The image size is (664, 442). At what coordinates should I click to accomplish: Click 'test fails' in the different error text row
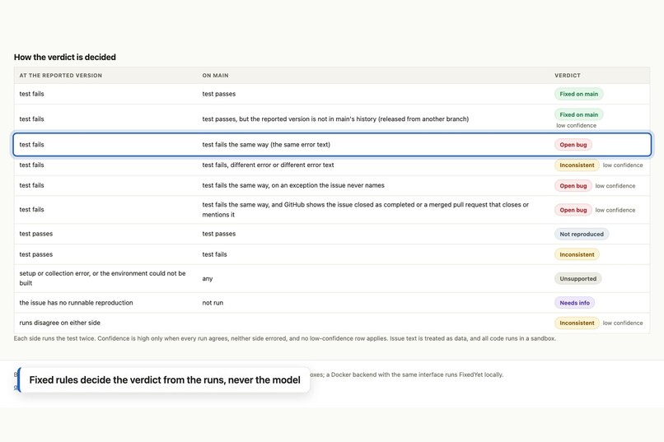coord(32,165)
